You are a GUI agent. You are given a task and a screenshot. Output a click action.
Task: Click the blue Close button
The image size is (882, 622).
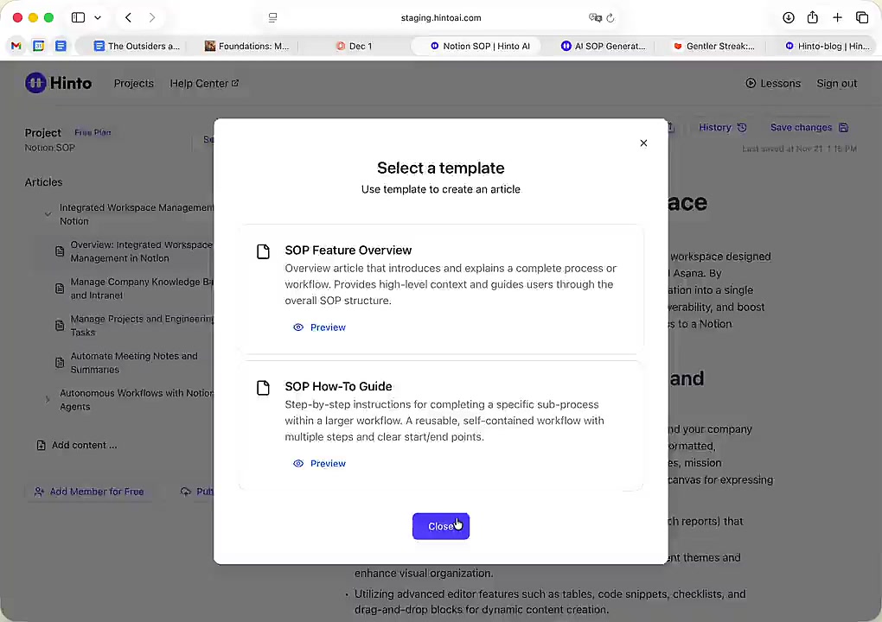point(440,526)
